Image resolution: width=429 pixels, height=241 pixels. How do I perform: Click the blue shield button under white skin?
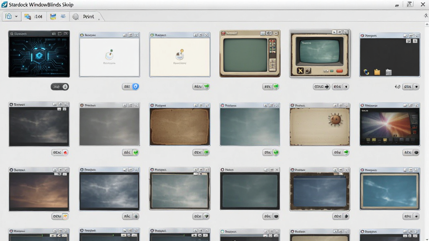coord(131,87)
